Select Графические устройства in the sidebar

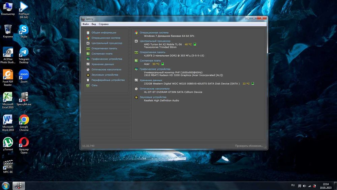coord(107,59)
